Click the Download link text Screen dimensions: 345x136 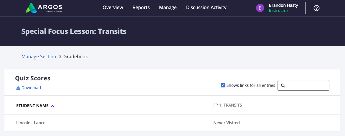[x=31, y=88]
